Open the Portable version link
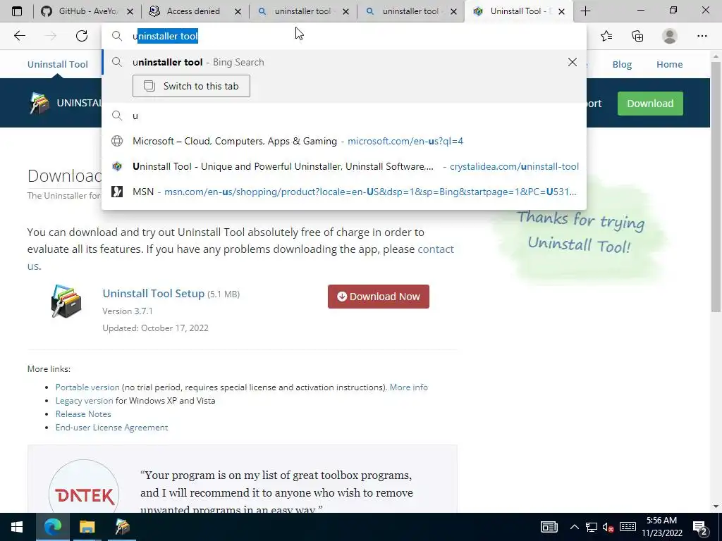 pyautogui.click(x=87, y=387)
